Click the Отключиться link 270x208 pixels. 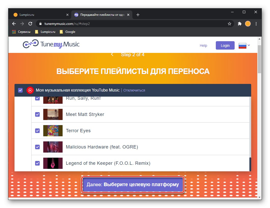(134, 90)
